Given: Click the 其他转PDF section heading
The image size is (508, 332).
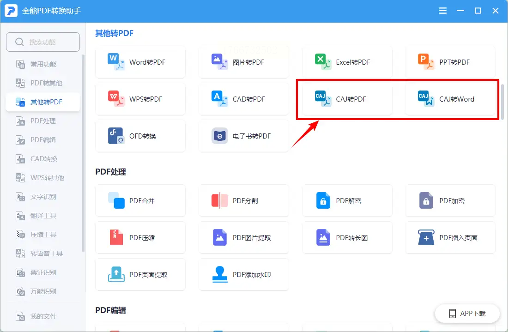Looking at the screenshot, I should (x=114, y=33).
